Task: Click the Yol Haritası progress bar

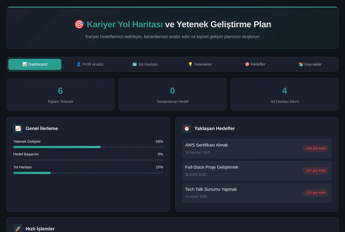Action: 88,173
